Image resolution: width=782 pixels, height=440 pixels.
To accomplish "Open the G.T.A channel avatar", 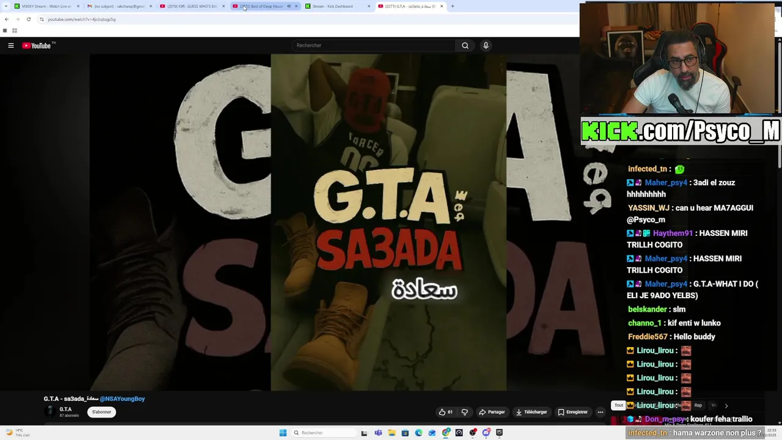I will 49,411.
